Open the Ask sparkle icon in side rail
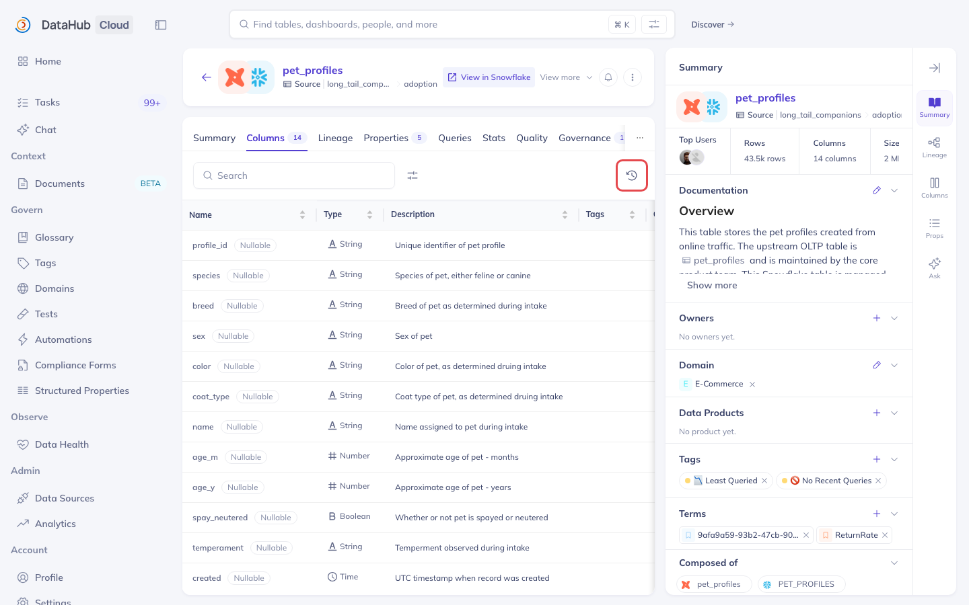The image size is (969, 605). point(935,268)
